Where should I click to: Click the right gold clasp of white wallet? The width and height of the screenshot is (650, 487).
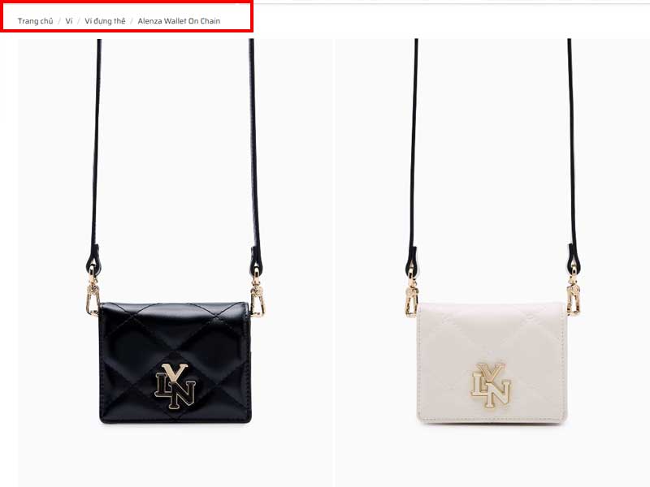[574, 291]
